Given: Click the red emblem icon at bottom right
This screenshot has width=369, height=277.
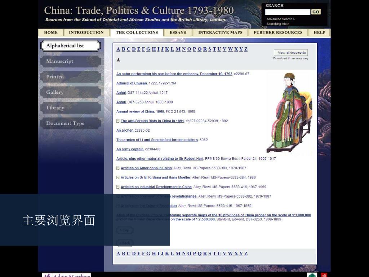Looking at the screenshot, I should click(x=325, y=275).
